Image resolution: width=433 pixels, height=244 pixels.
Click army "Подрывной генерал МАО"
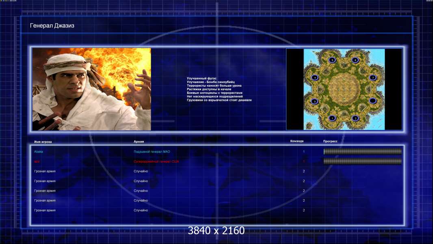tap(152, 152)
